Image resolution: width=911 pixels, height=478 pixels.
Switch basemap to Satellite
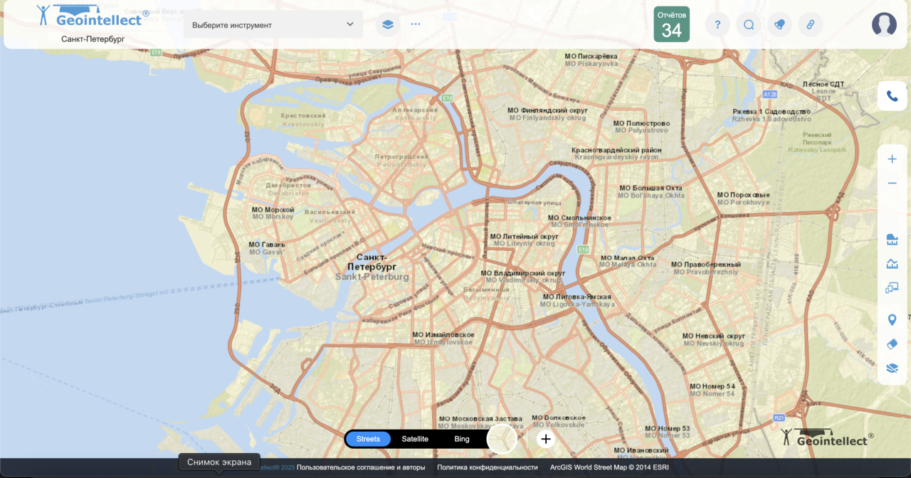415,439
